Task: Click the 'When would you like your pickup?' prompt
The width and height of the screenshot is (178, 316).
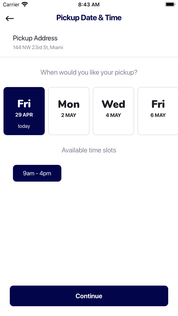Action: pyautogui.click(x=89, y=72)
